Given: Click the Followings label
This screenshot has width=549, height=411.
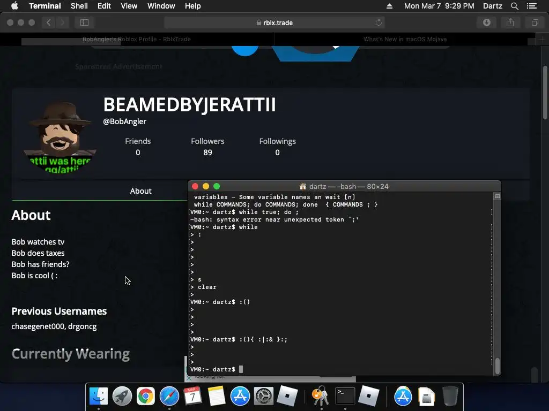Looking at the screenshot, I should pos(277,141).
